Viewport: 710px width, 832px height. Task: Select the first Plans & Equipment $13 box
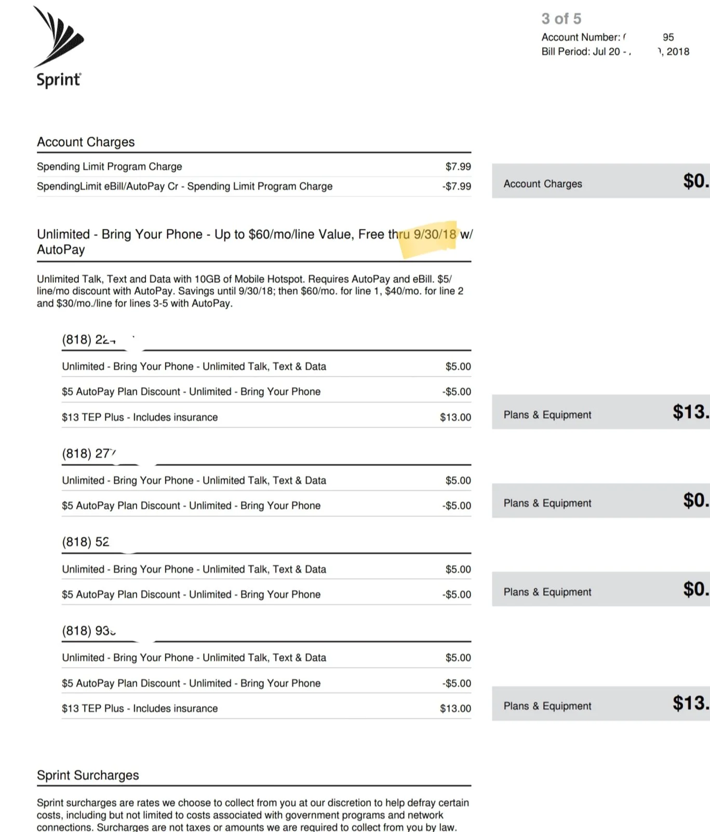[x=601, y=412]
